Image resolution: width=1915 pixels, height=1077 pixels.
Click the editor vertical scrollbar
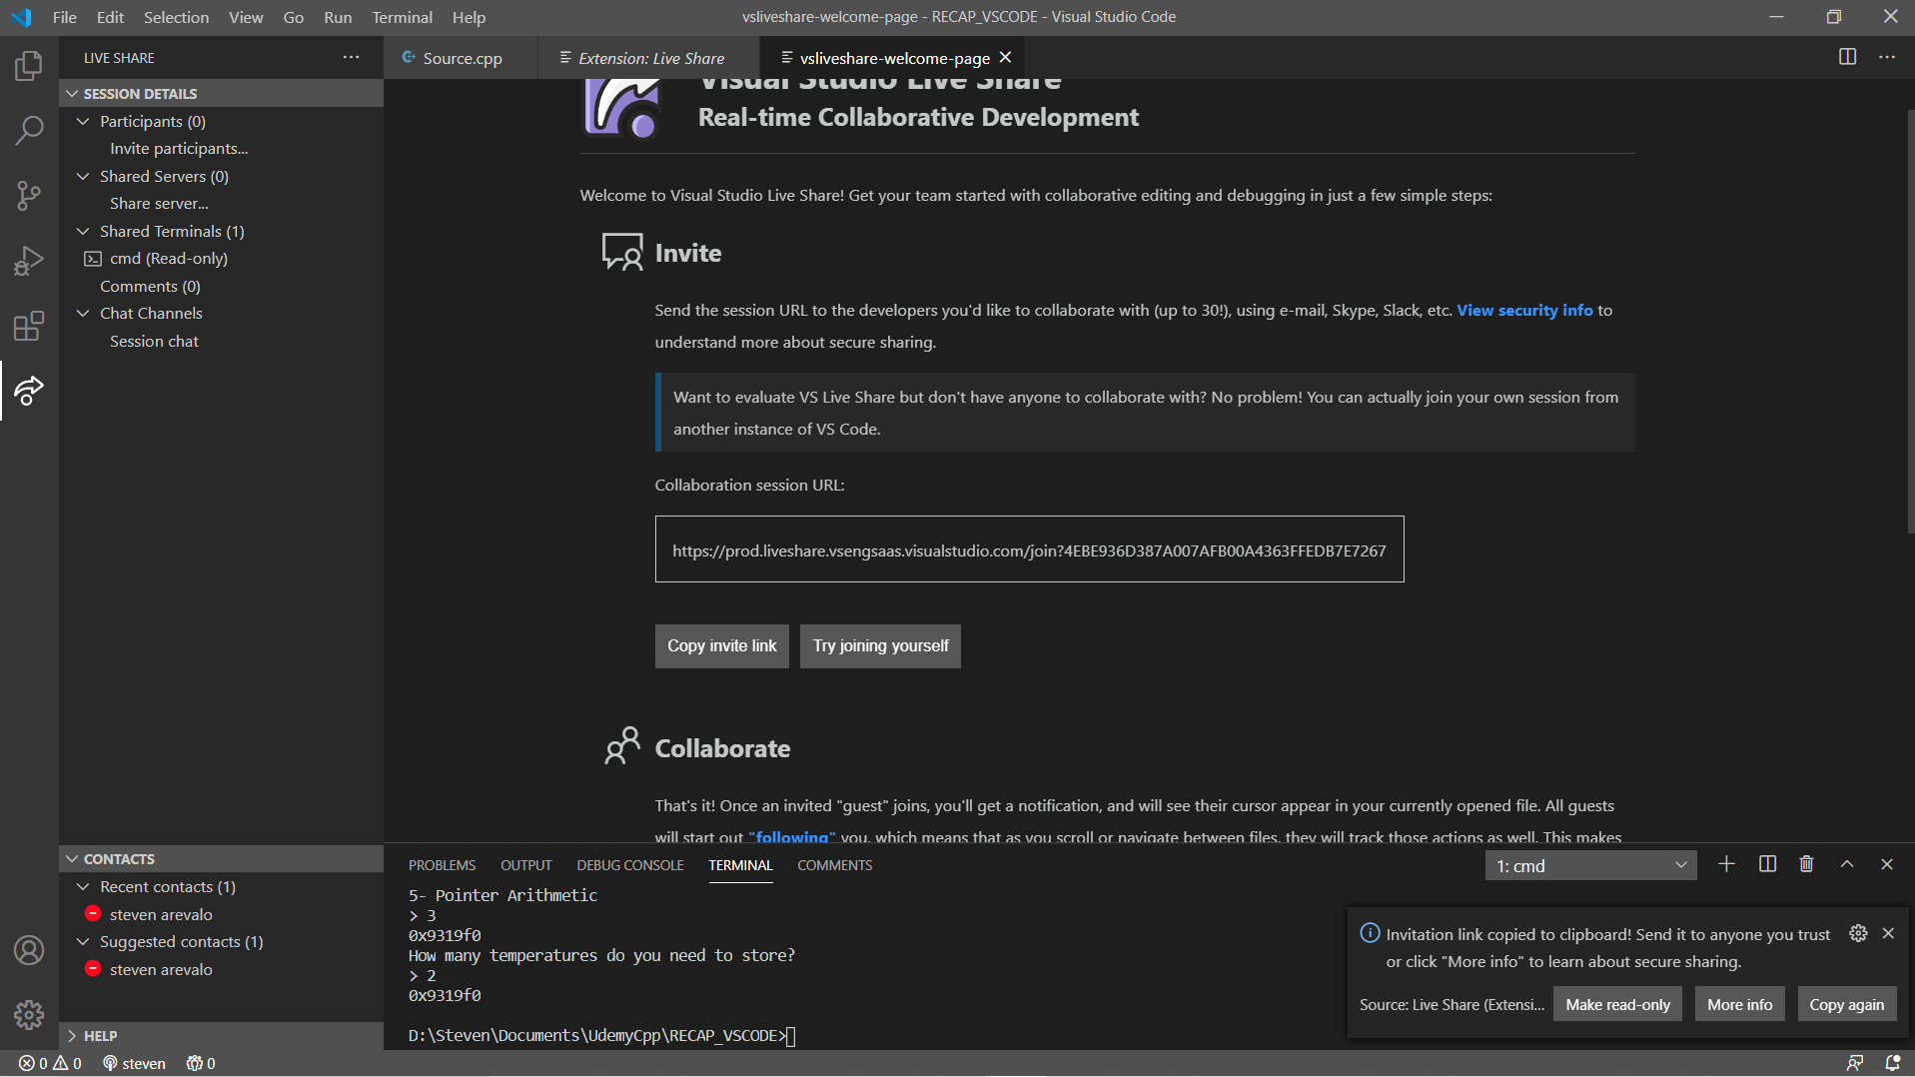(x=1909, y=320)
